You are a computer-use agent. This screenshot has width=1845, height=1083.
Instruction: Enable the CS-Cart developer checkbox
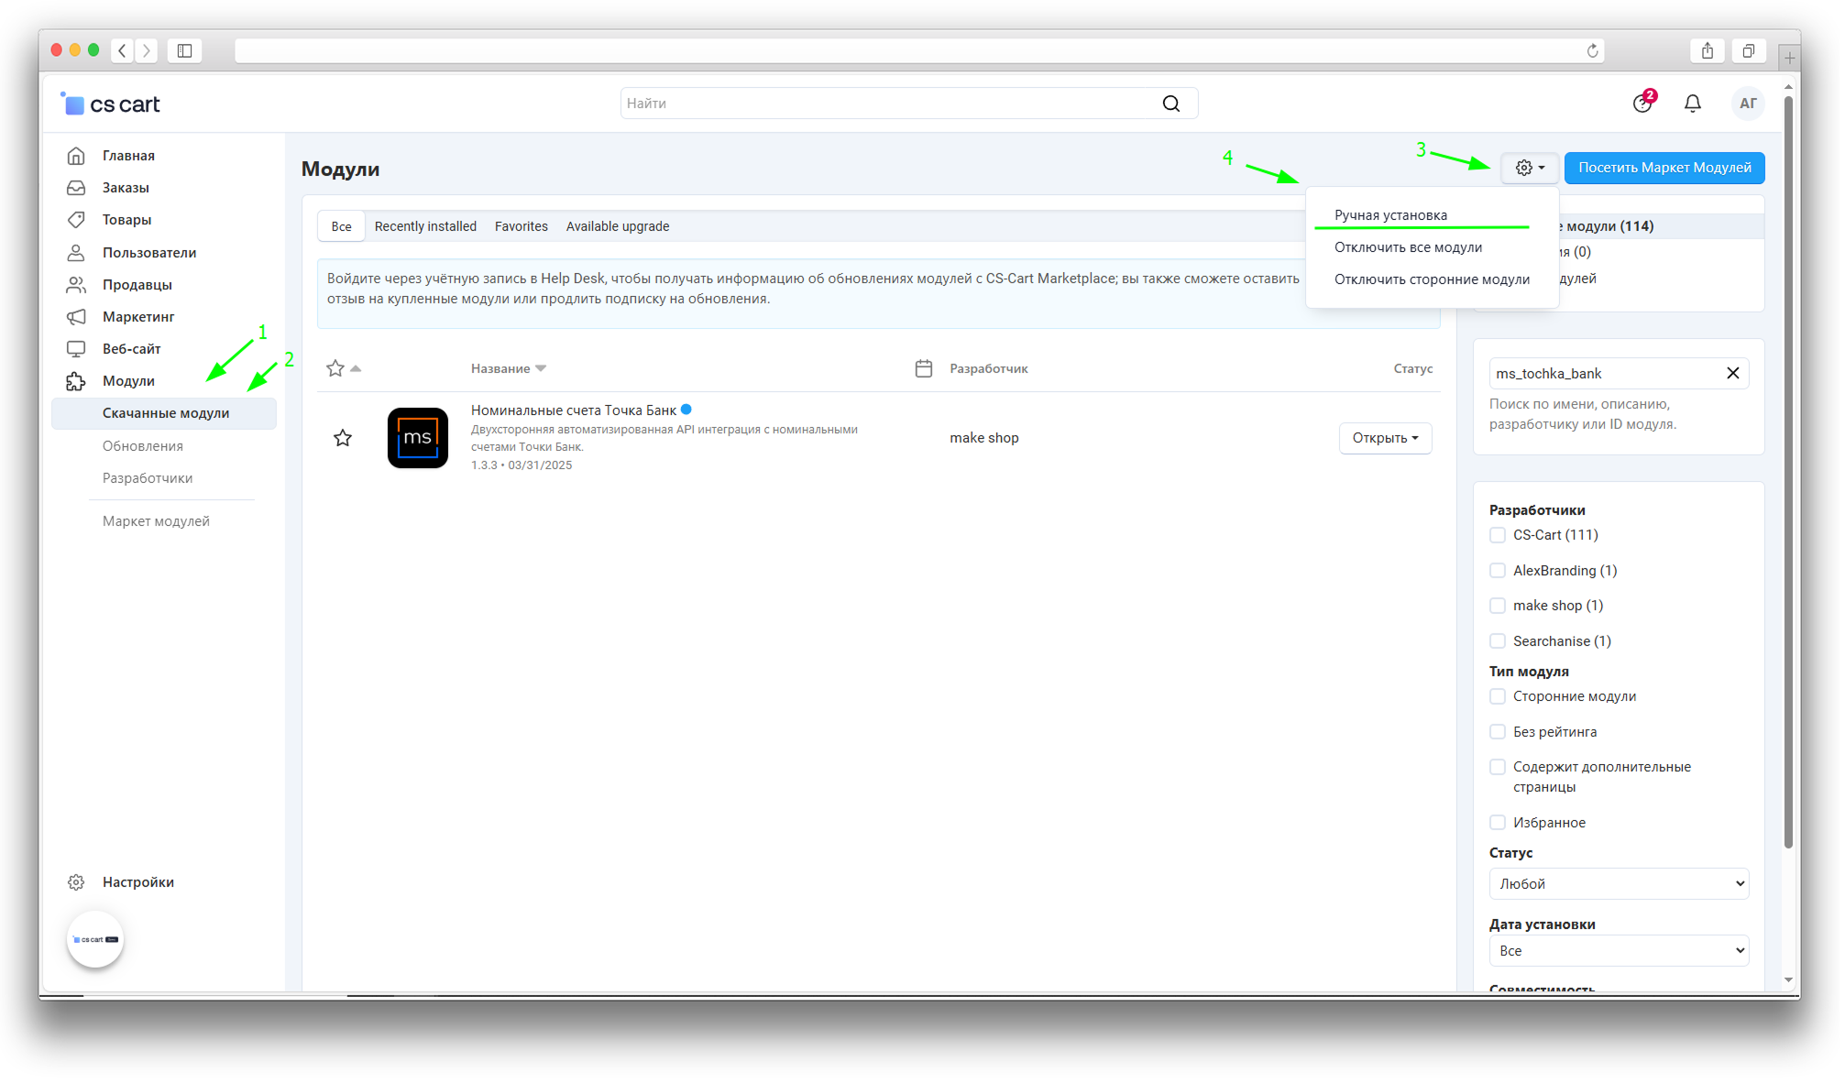(1498, 535)
